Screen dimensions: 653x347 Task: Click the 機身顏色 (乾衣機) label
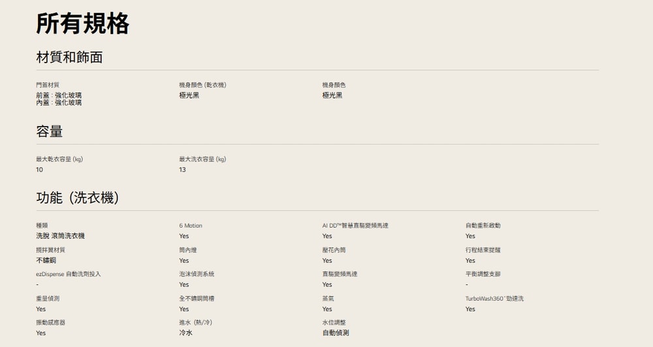[x=202, y=85]
